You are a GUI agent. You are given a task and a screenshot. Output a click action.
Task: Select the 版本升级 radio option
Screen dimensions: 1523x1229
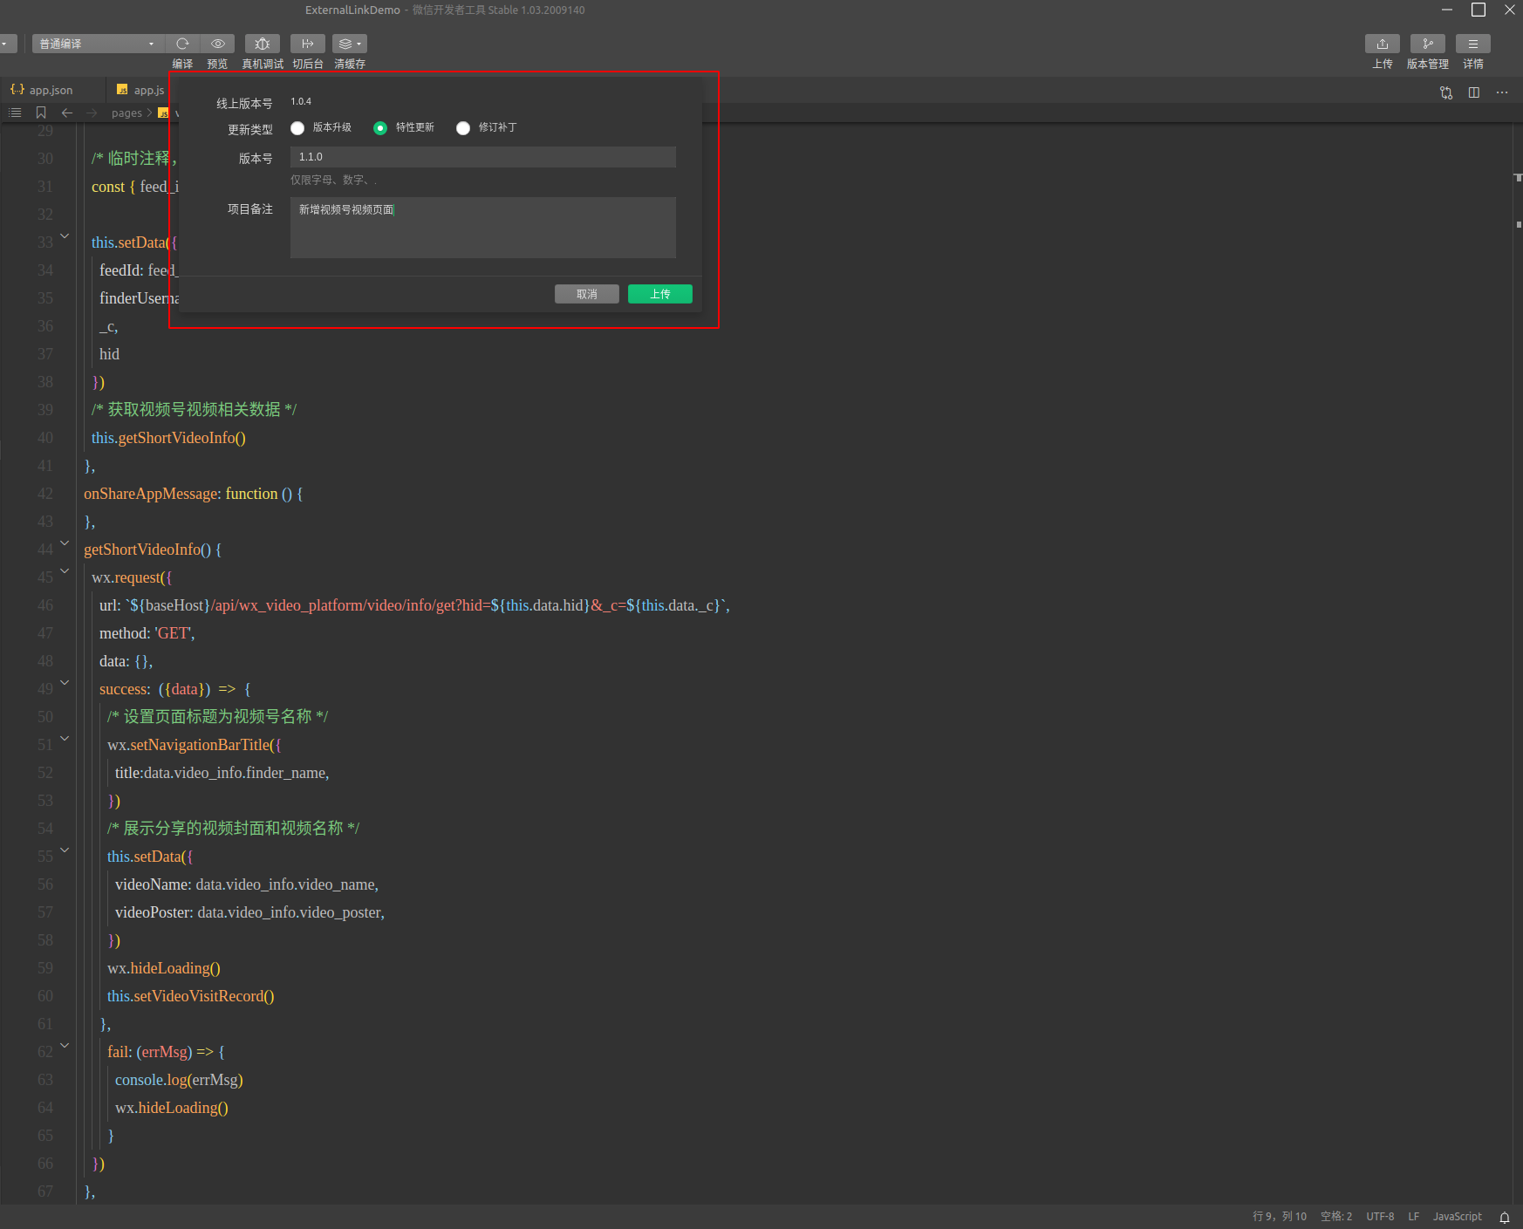[297, 128]
